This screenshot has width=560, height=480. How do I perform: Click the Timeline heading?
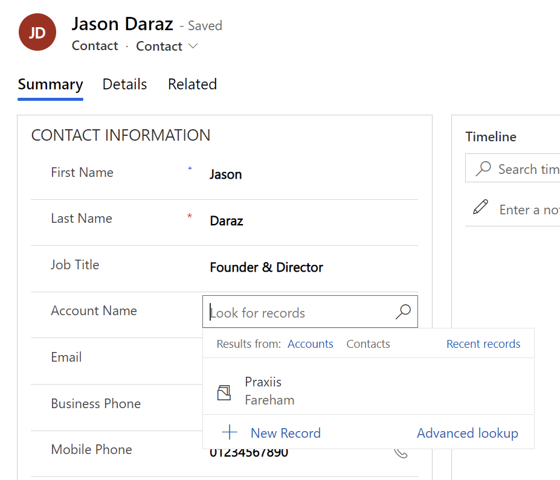[491, 136]
